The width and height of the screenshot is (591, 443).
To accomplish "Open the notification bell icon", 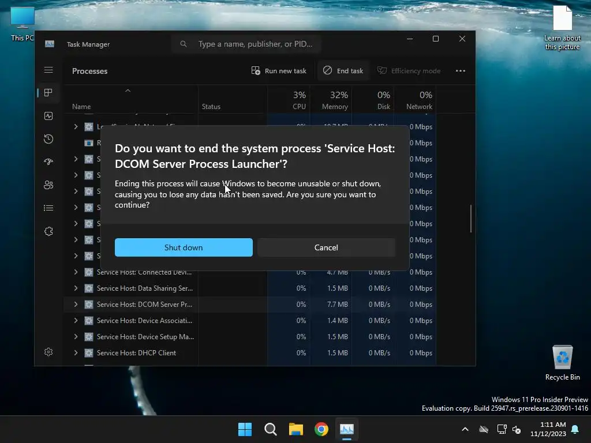I will (x=575, y=429).
